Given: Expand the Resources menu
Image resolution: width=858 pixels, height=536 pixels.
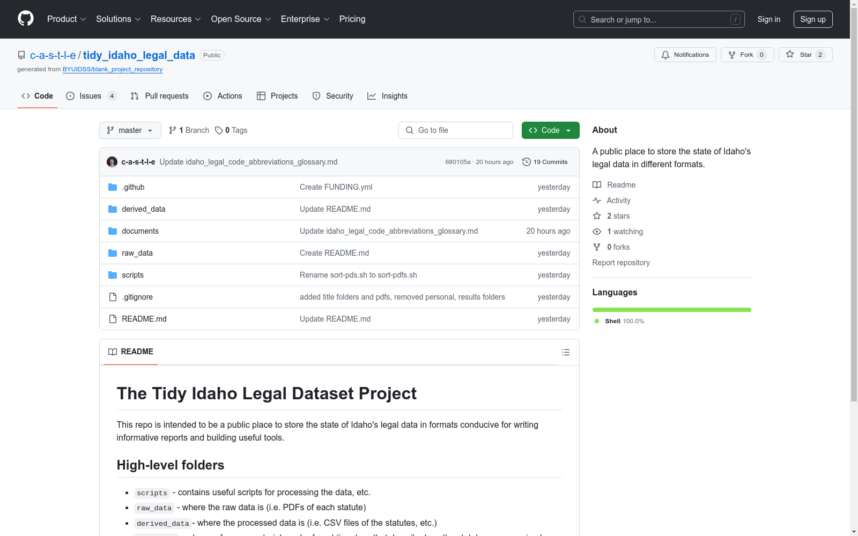Looking at the screenshot, I should 176,19.
